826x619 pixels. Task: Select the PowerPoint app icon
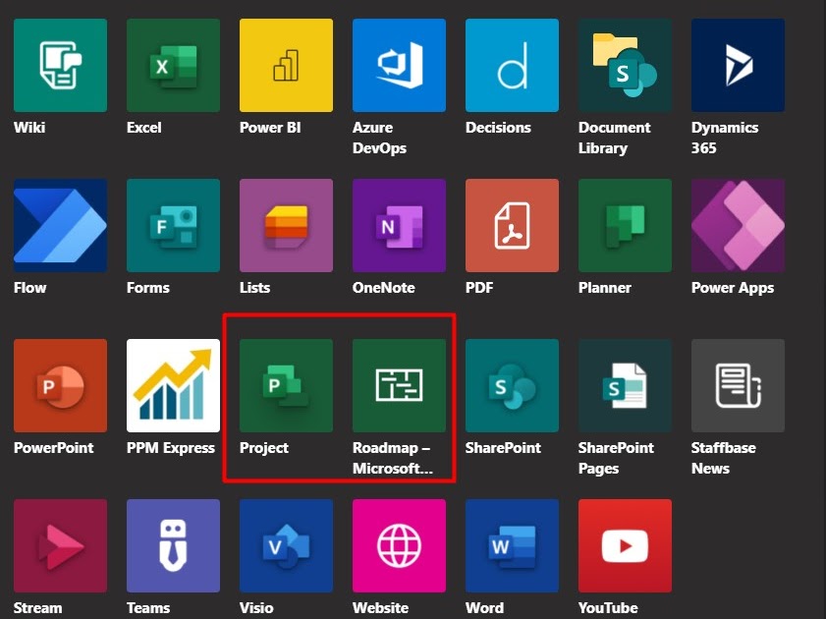click(x=60, y=385)
